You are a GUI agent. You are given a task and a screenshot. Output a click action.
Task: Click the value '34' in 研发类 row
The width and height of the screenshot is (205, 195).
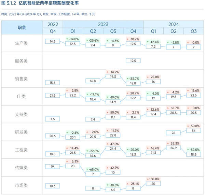tap(193, 130)
